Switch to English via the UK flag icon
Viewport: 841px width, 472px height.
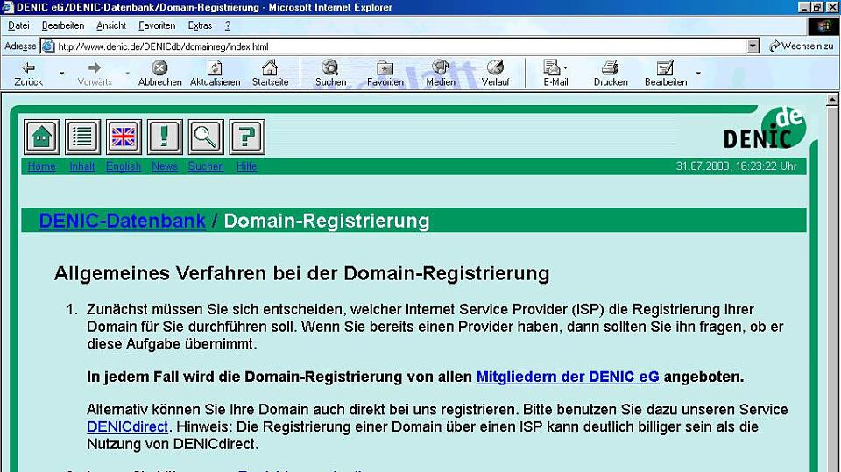coord(124,137)
